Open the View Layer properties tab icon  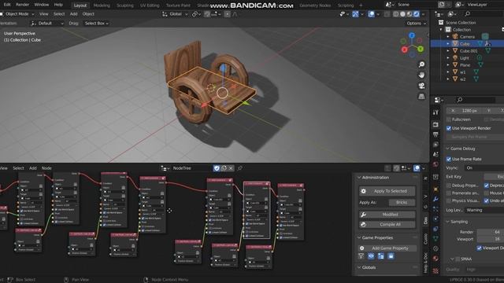pos(435,145)
